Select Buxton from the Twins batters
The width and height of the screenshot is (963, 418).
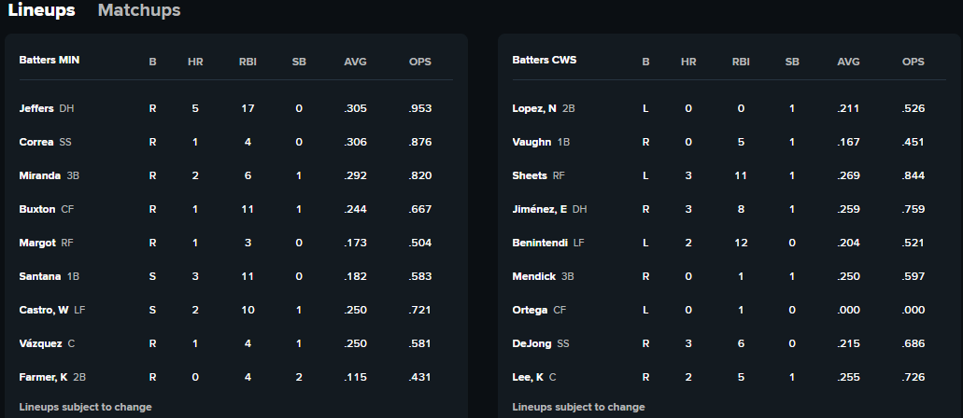[x=37, y=209]
